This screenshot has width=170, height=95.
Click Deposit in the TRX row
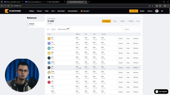click(x=121, y=82)
